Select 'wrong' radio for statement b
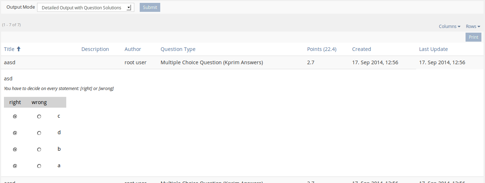 tap(39, 150)
